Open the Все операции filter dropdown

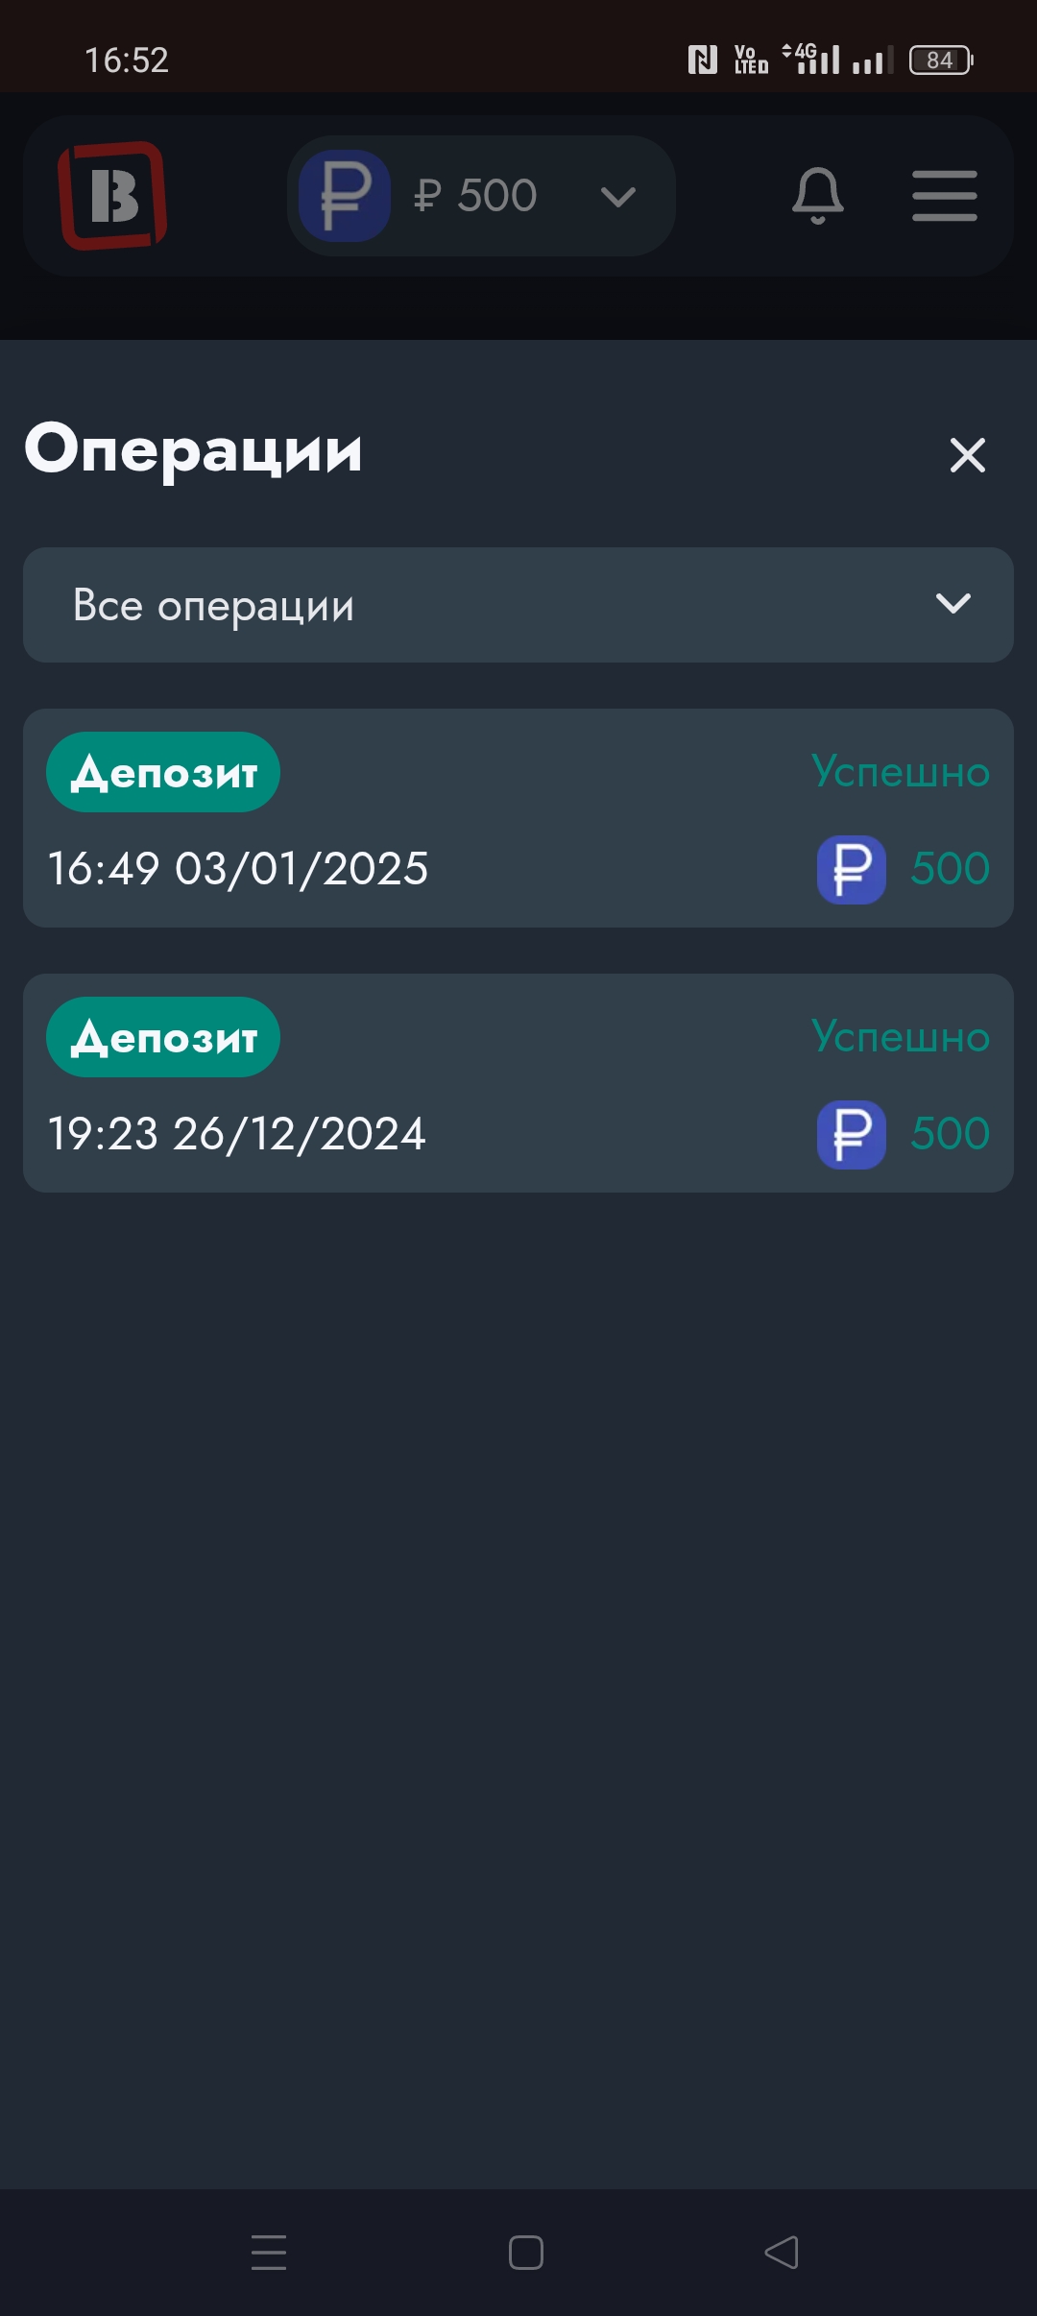518,605
